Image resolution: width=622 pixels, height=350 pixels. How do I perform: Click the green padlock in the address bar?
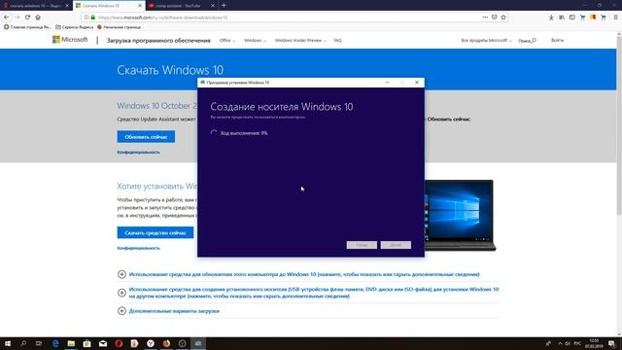click(93, 17)
